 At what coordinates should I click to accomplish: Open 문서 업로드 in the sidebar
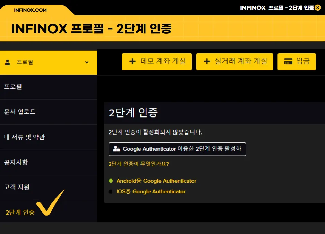(49, 112)
